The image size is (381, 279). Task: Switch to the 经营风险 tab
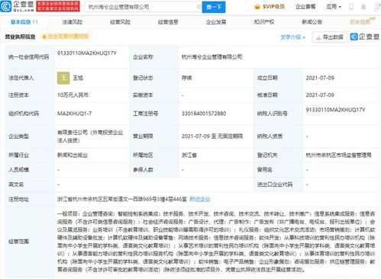click(120, 22)
